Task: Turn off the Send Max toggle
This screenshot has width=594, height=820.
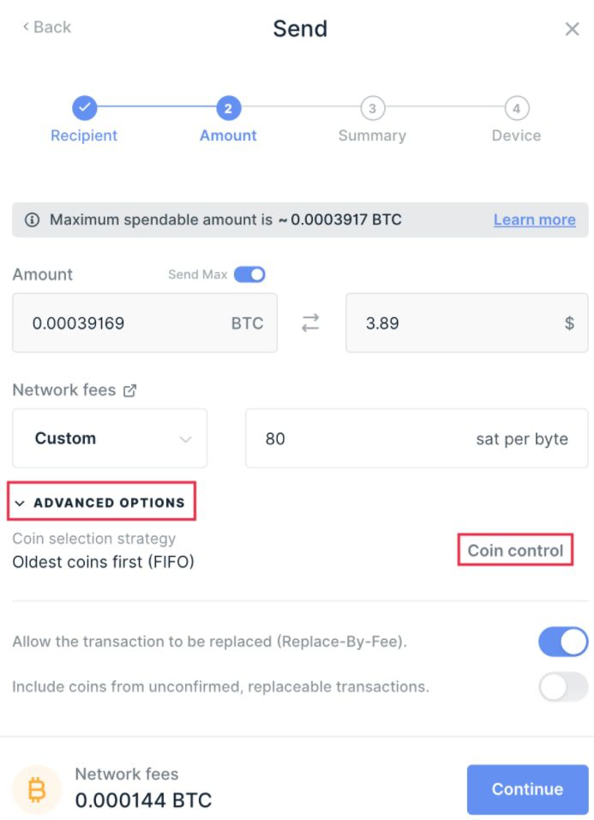Action: click(x=249, y=274)
